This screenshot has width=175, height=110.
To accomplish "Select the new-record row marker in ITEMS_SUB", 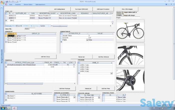I will (x=6, y=20).
